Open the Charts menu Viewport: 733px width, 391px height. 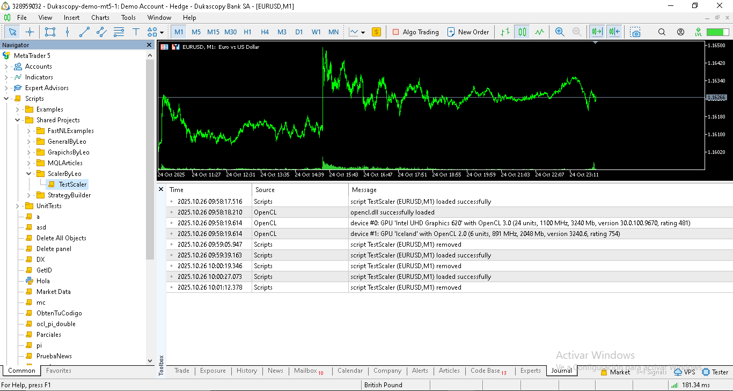click(100, 18)
